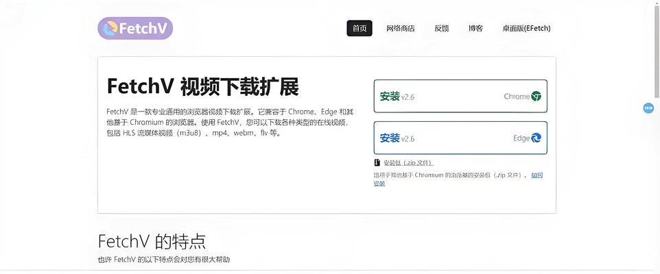This screenshot has height=274, width=660.
Task: Open 桌面版(EFetch) menu item
Action: click(526, 28)
